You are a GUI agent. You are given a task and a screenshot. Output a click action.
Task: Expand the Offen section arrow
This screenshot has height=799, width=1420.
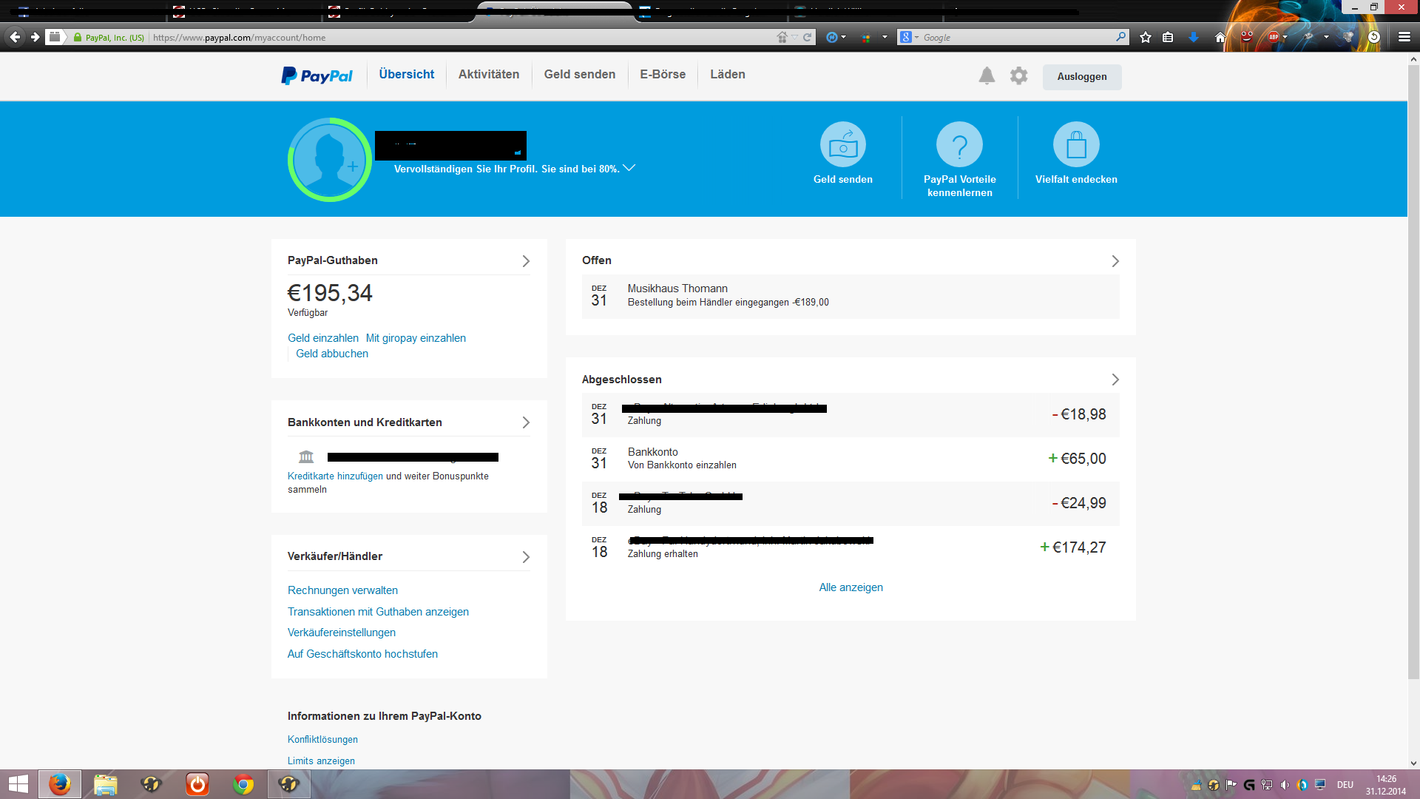1115,261
